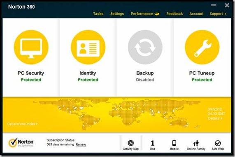
Task: Expand the Support dropdown menu
Action: point(218,14)
